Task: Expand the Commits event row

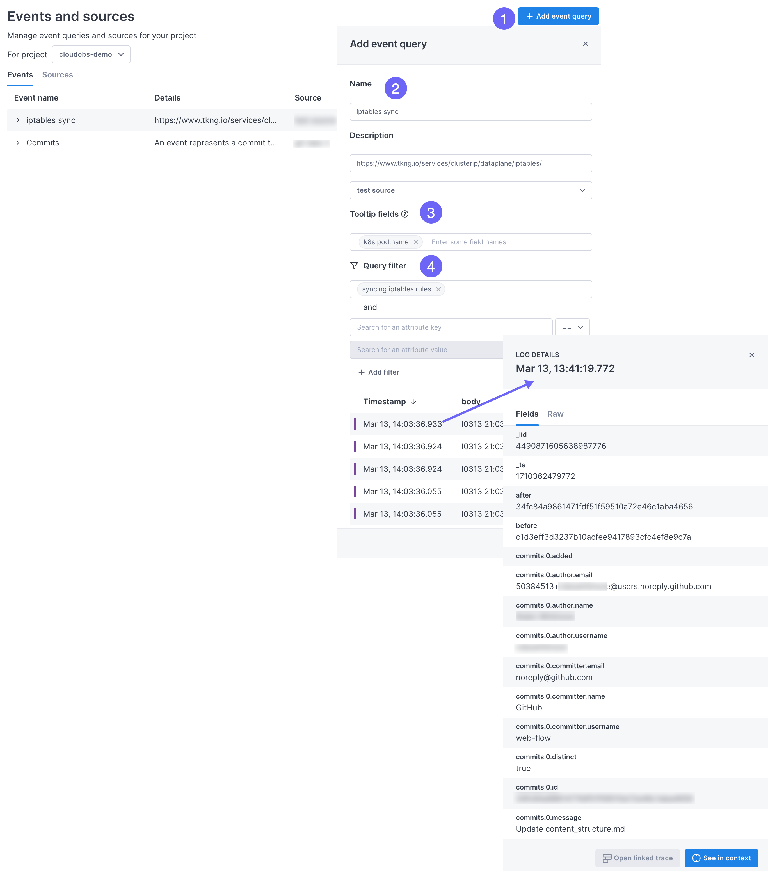Action: (18, 143)
